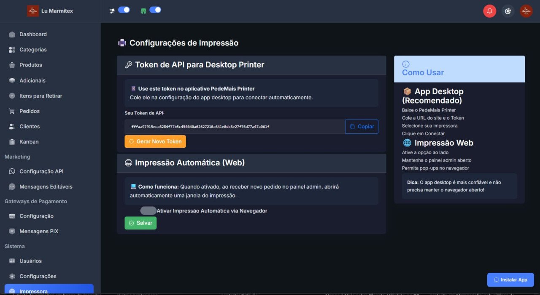
Task: Toggle the store open switch
Action: pyautogui.click(x=156, y=10)
